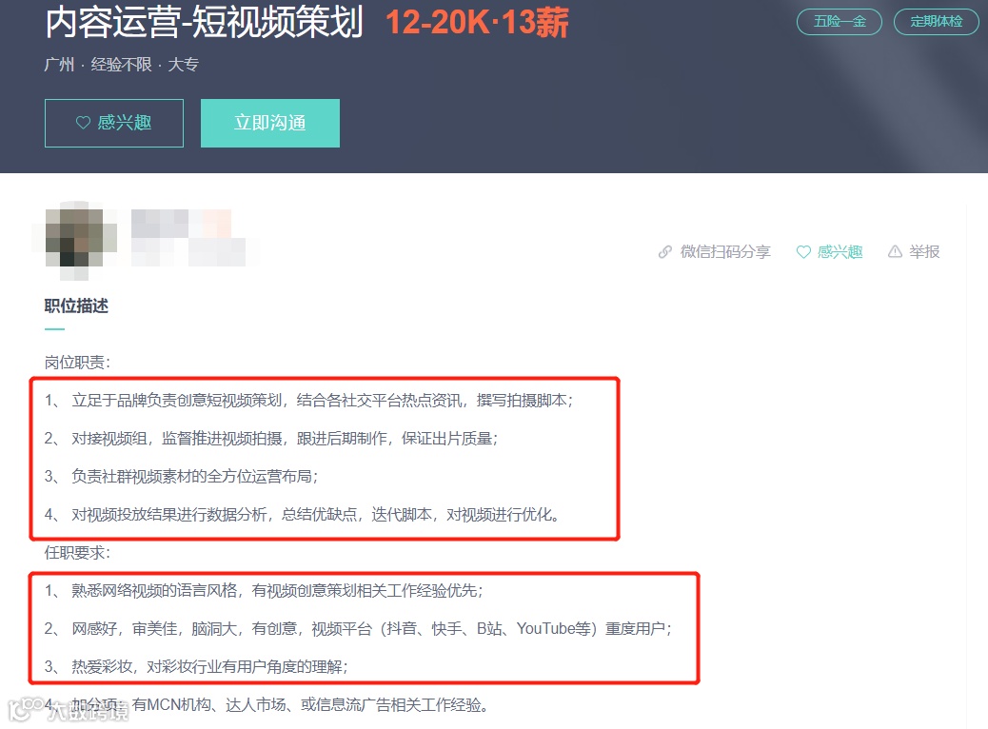Open the 微信扫码分享 WeChat share option

pyautogui.click(x=724, y=251)
